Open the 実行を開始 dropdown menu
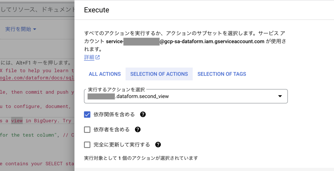The width and height of the screenshot is (334, 171). (21, 29)
